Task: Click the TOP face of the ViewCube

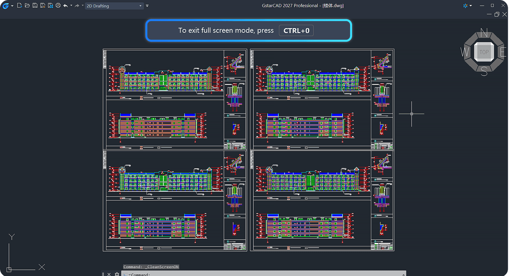Action: (484, 52)
